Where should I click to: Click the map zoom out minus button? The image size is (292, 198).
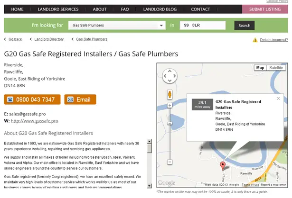[x=170, y=162]
